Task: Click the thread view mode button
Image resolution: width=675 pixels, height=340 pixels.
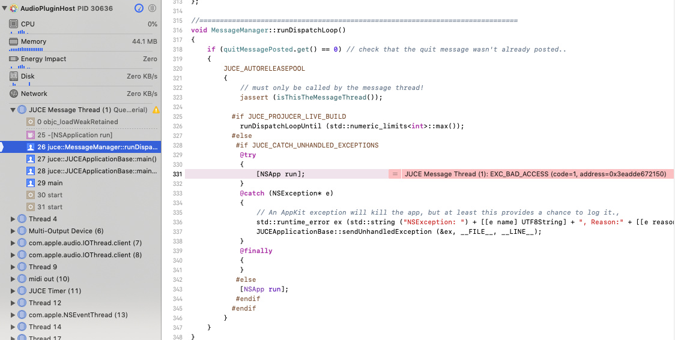Action: point(152,8)
